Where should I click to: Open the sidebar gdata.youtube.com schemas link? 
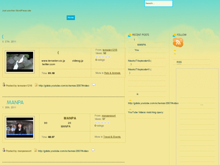click(153, 103)
